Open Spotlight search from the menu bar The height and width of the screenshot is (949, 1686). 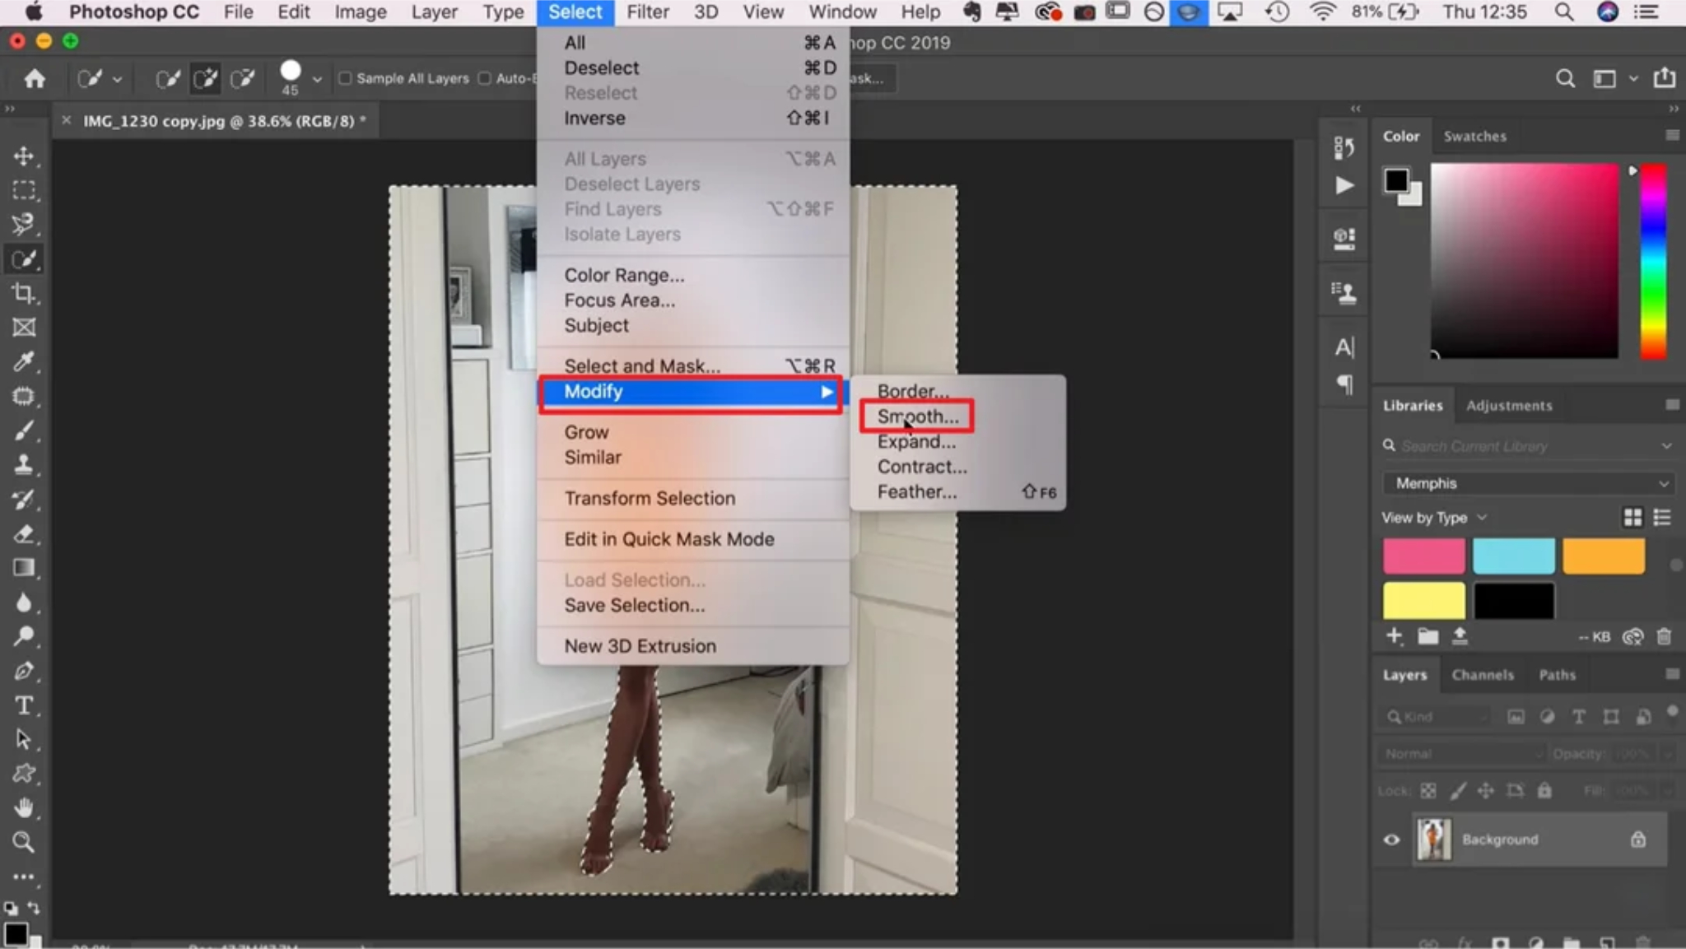(1563, 12)
